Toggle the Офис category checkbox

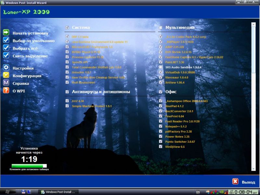161,92
